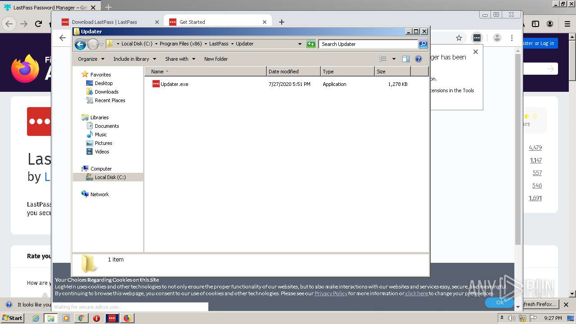Open the Pictures library
Screen dimensions: 576x324
pos(103,143)
